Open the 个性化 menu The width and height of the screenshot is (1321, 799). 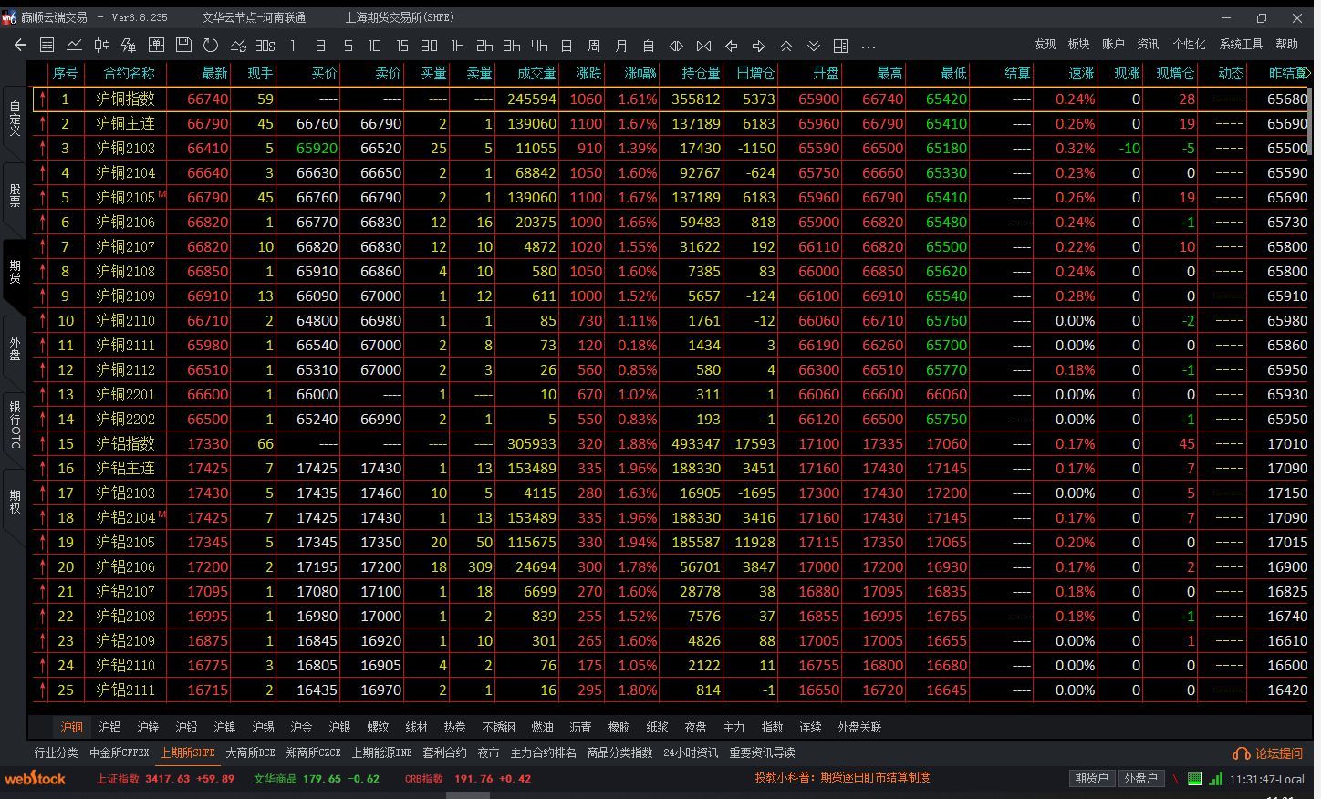click(1189, 44)
